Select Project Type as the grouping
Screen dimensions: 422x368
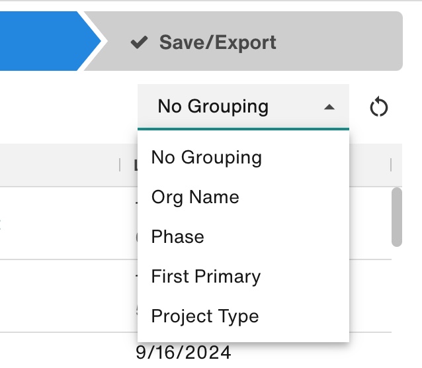(204, 316)
